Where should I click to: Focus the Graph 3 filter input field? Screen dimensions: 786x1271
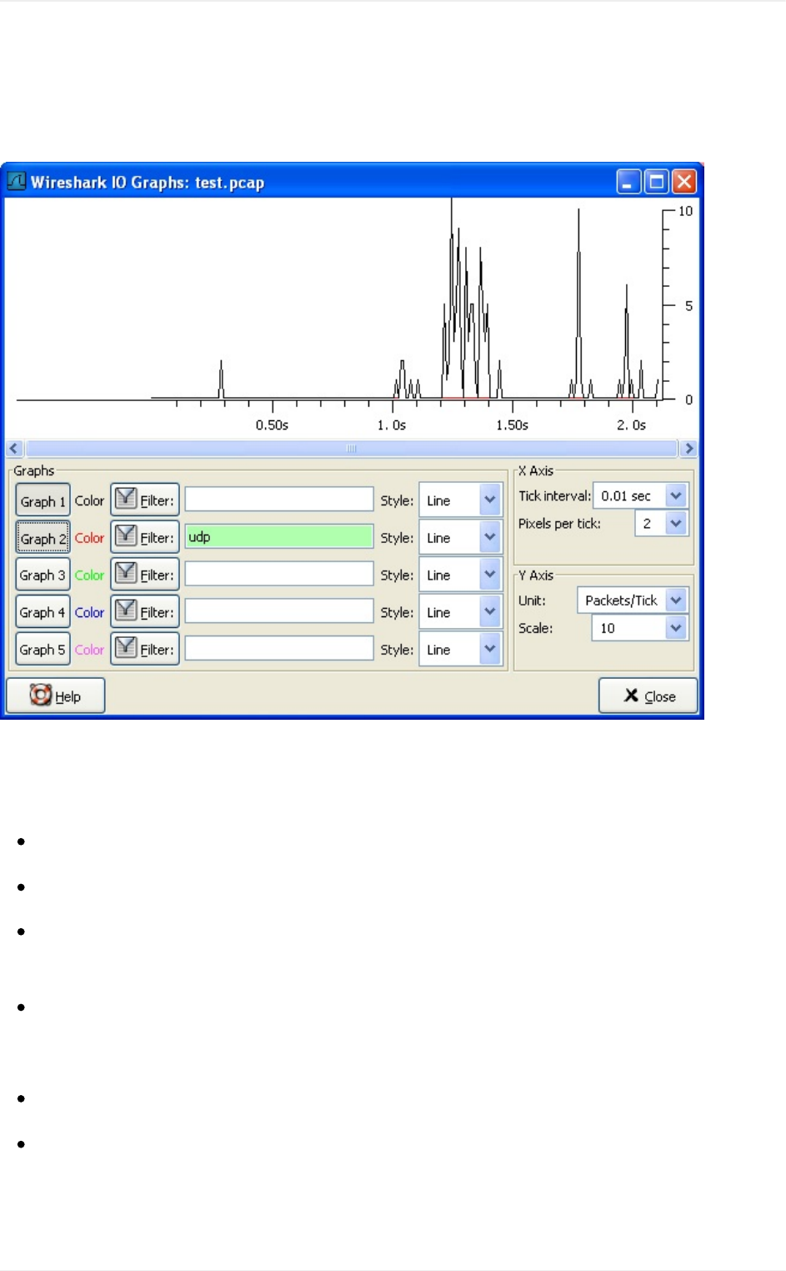pyautogui.click(x=279, y=574)
